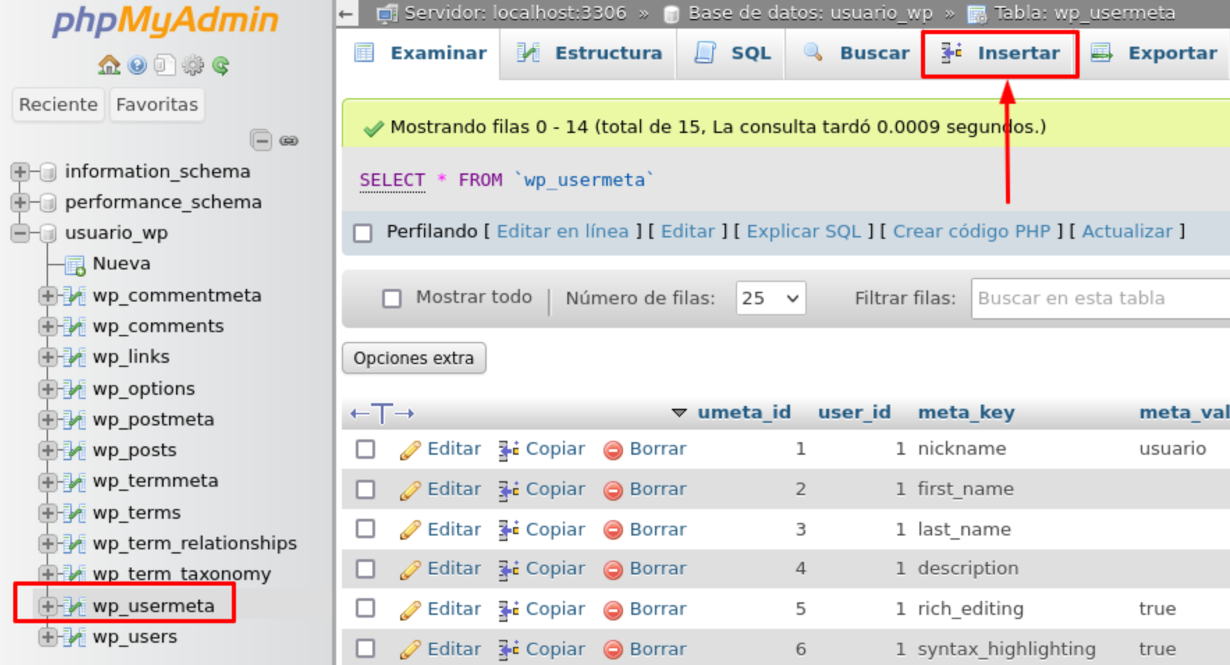Viewport: 1230px width, 665px height.
Task: Click the Editar en línea link
Action: 562,231
